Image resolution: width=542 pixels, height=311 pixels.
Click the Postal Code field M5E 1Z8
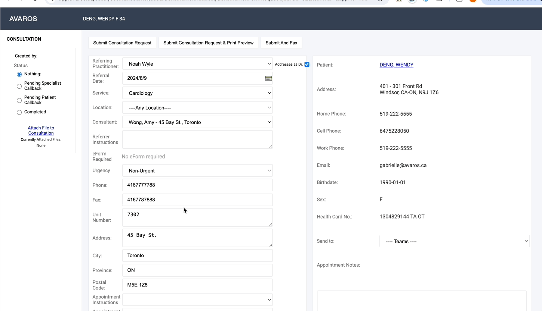[x=197, y=285]
